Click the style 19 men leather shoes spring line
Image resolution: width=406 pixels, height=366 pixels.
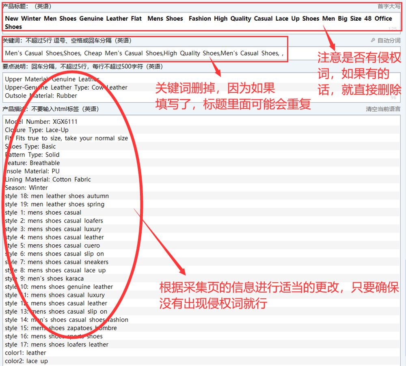[x=55, y=205]
